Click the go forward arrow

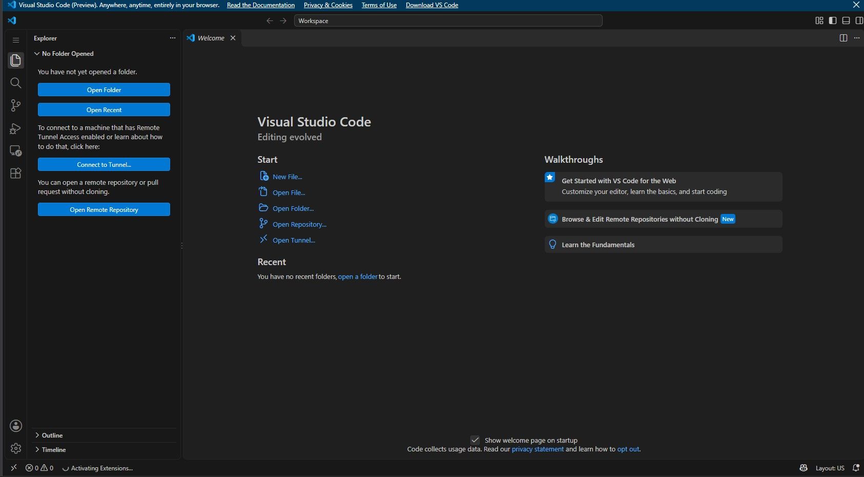(x=283, y=20)
